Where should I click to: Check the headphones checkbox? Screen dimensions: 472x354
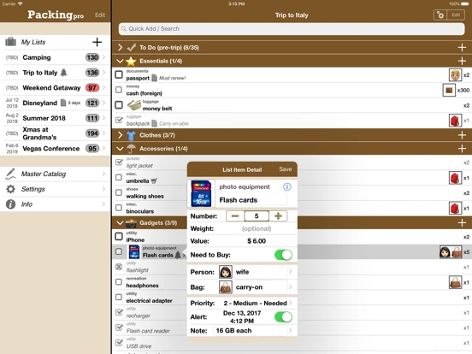click(x=119, y=282)
